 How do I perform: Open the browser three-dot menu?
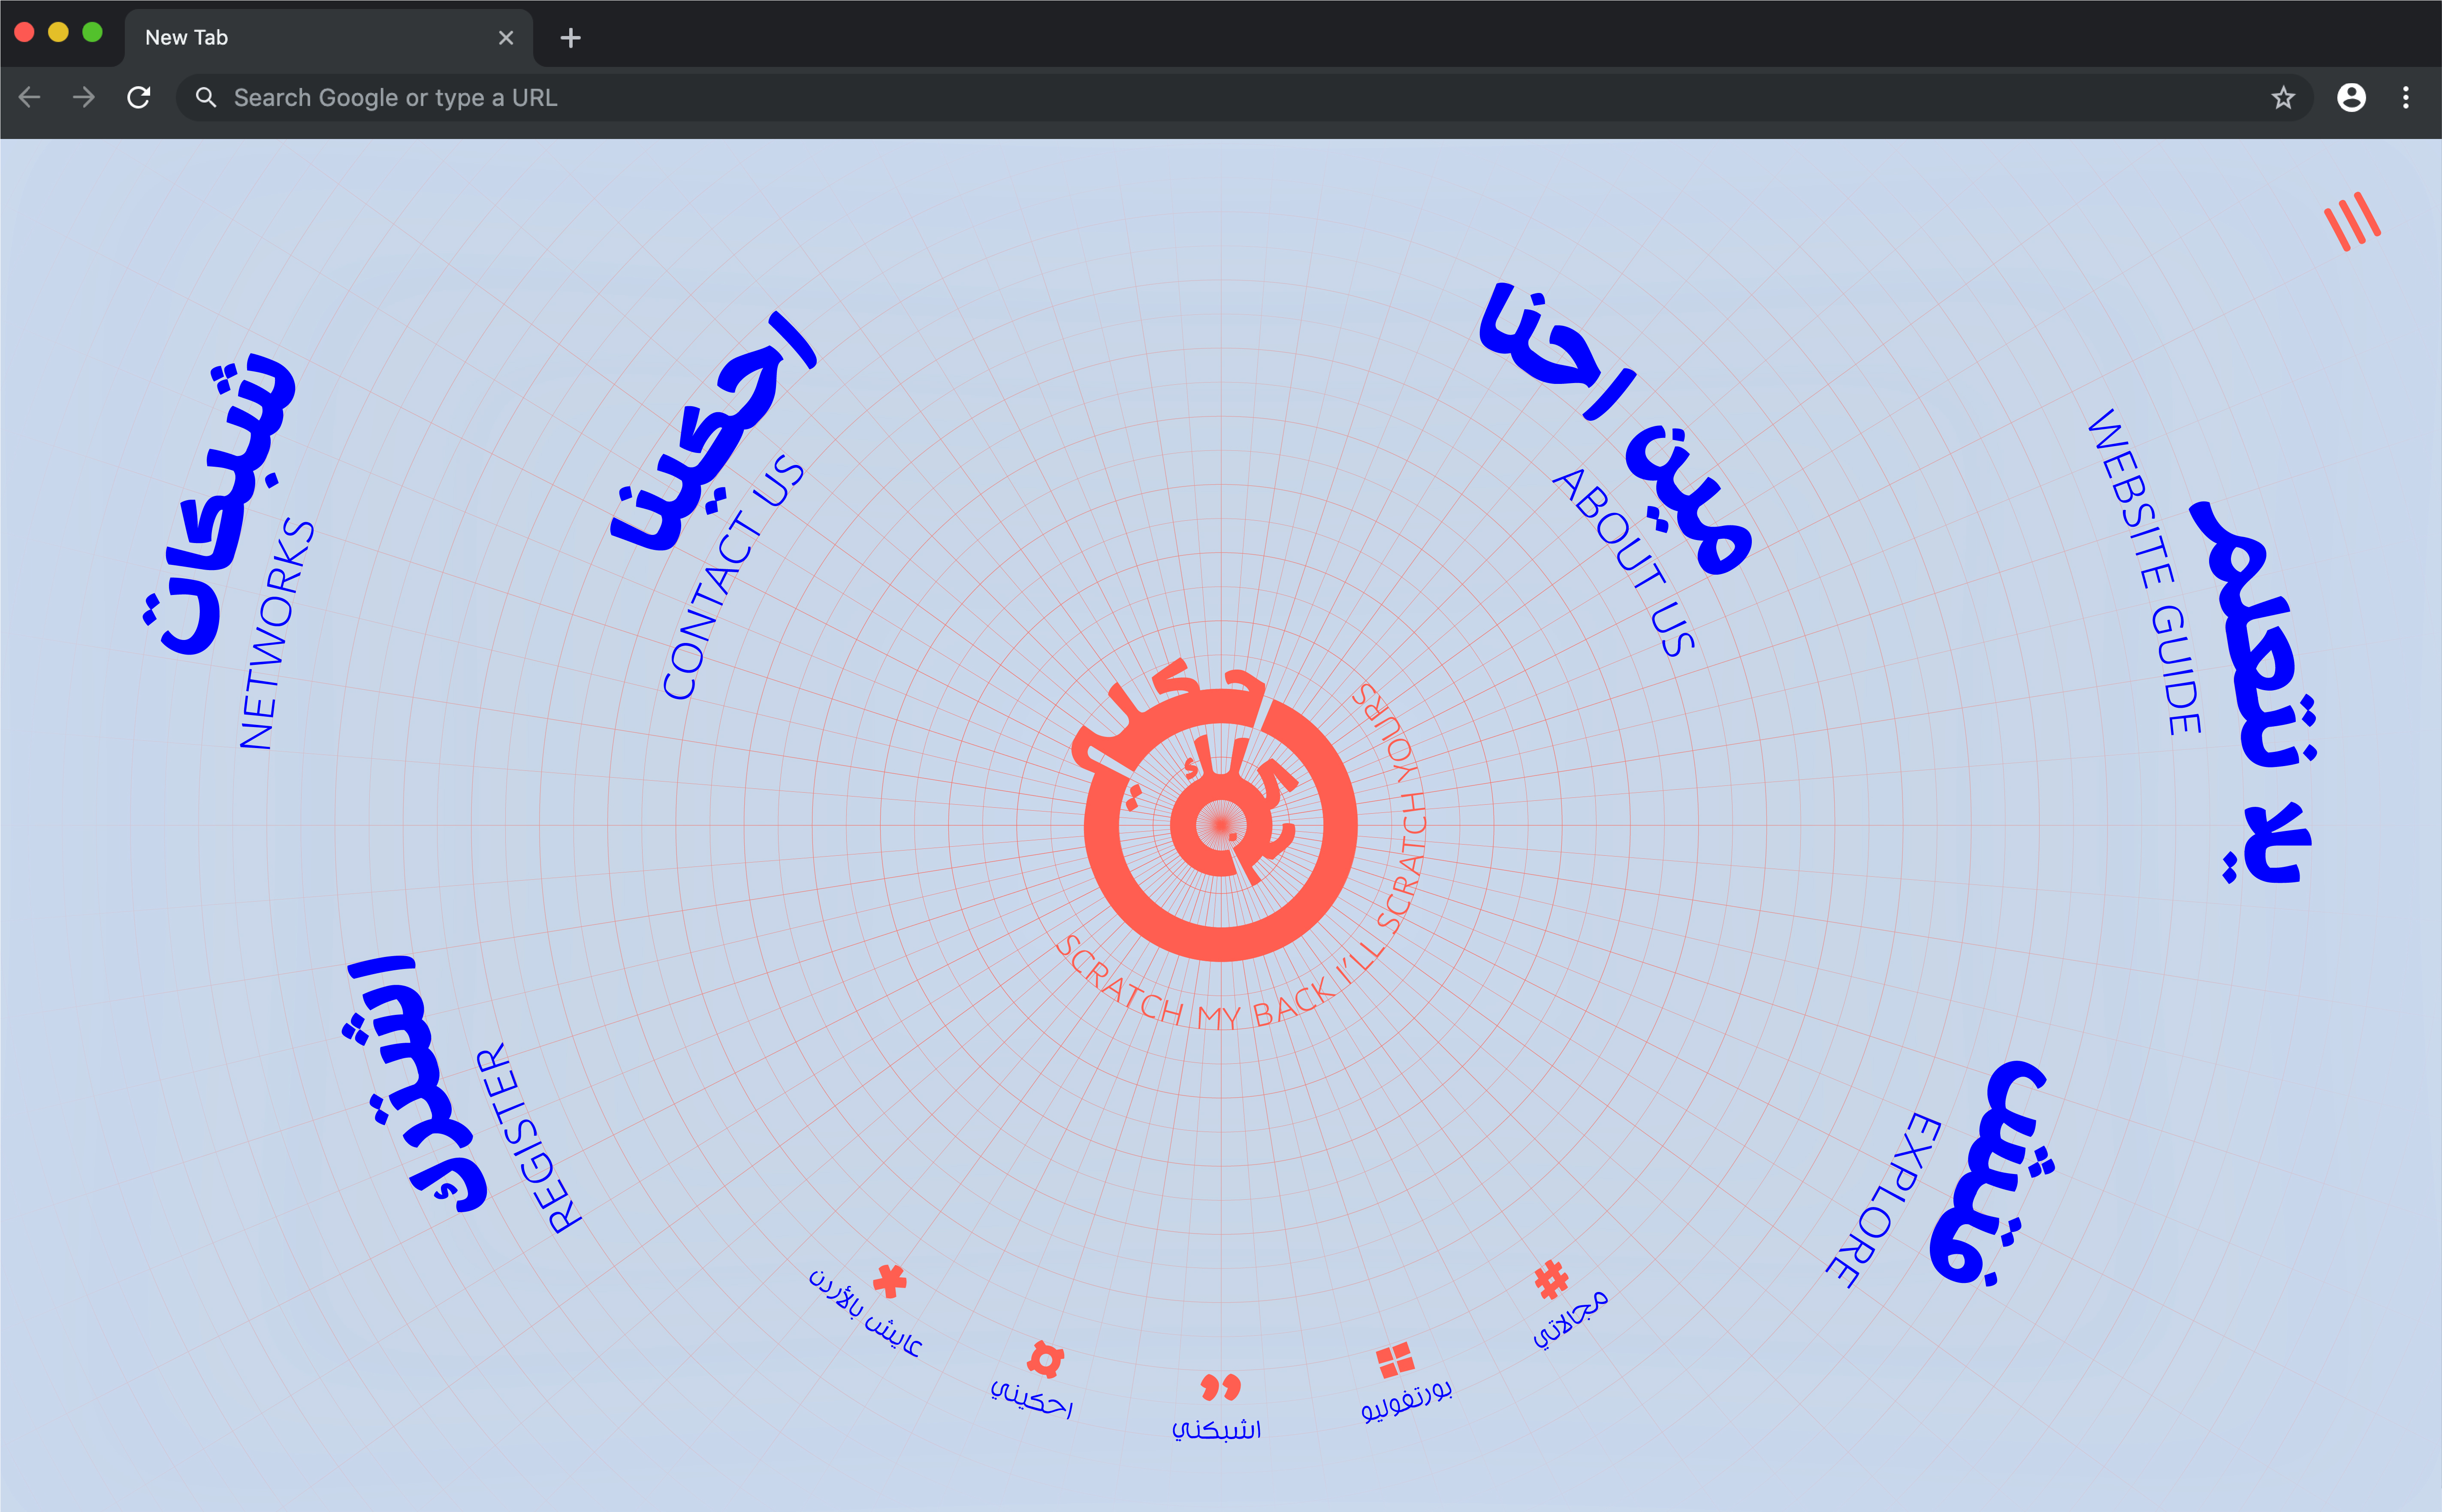click(x=2405, y=97)
